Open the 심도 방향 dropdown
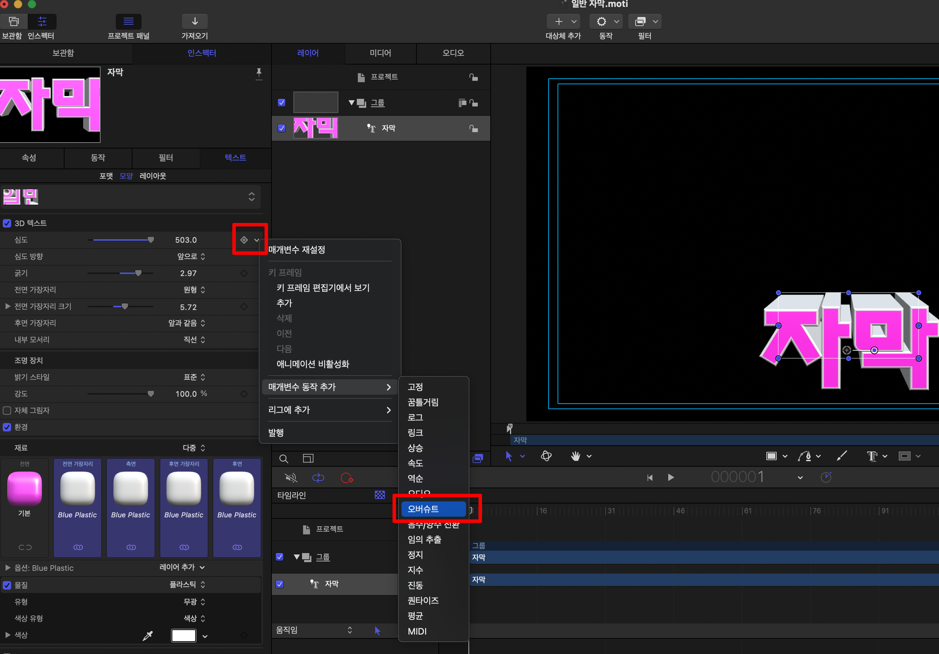Image resolution: width=939 pixels, height=654 pixels. pyautogui.click(x=191, y=257)
